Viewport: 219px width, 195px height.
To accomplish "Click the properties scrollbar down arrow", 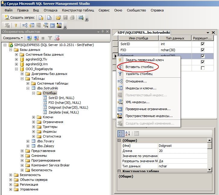I will click(209, 170).
